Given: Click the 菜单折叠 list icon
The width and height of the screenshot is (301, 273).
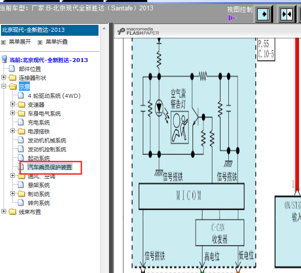Looking at the screenshot, I should (40, 42).
